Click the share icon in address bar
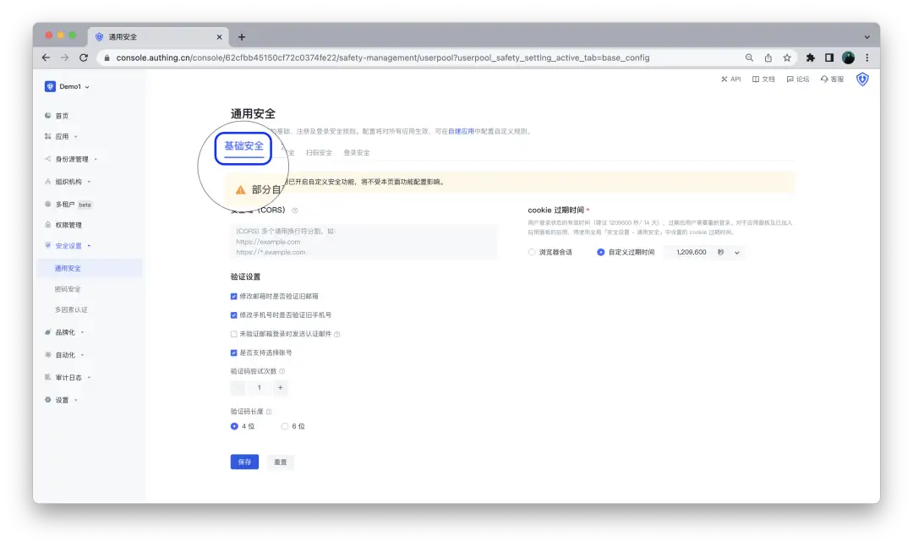This screenshot has height=547, width=913. pos(768,57)
